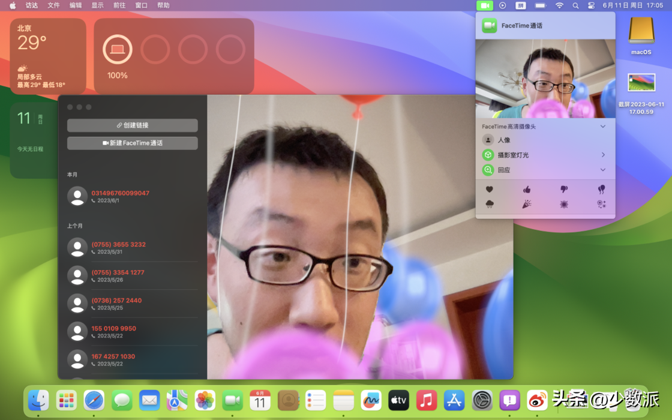
Task: Click the screen recording status icon in menu bar
Action: [x=503, y=5]
